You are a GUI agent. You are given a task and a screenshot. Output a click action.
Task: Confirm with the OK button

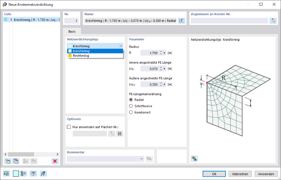pyautogui.click(x=214, y=174)
